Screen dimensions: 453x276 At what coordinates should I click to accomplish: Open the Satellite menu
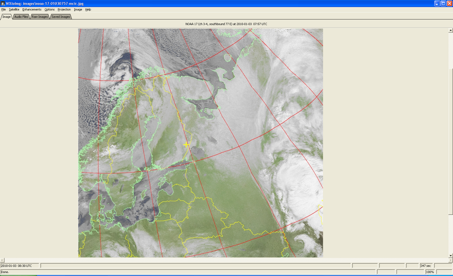pos(14,10)
